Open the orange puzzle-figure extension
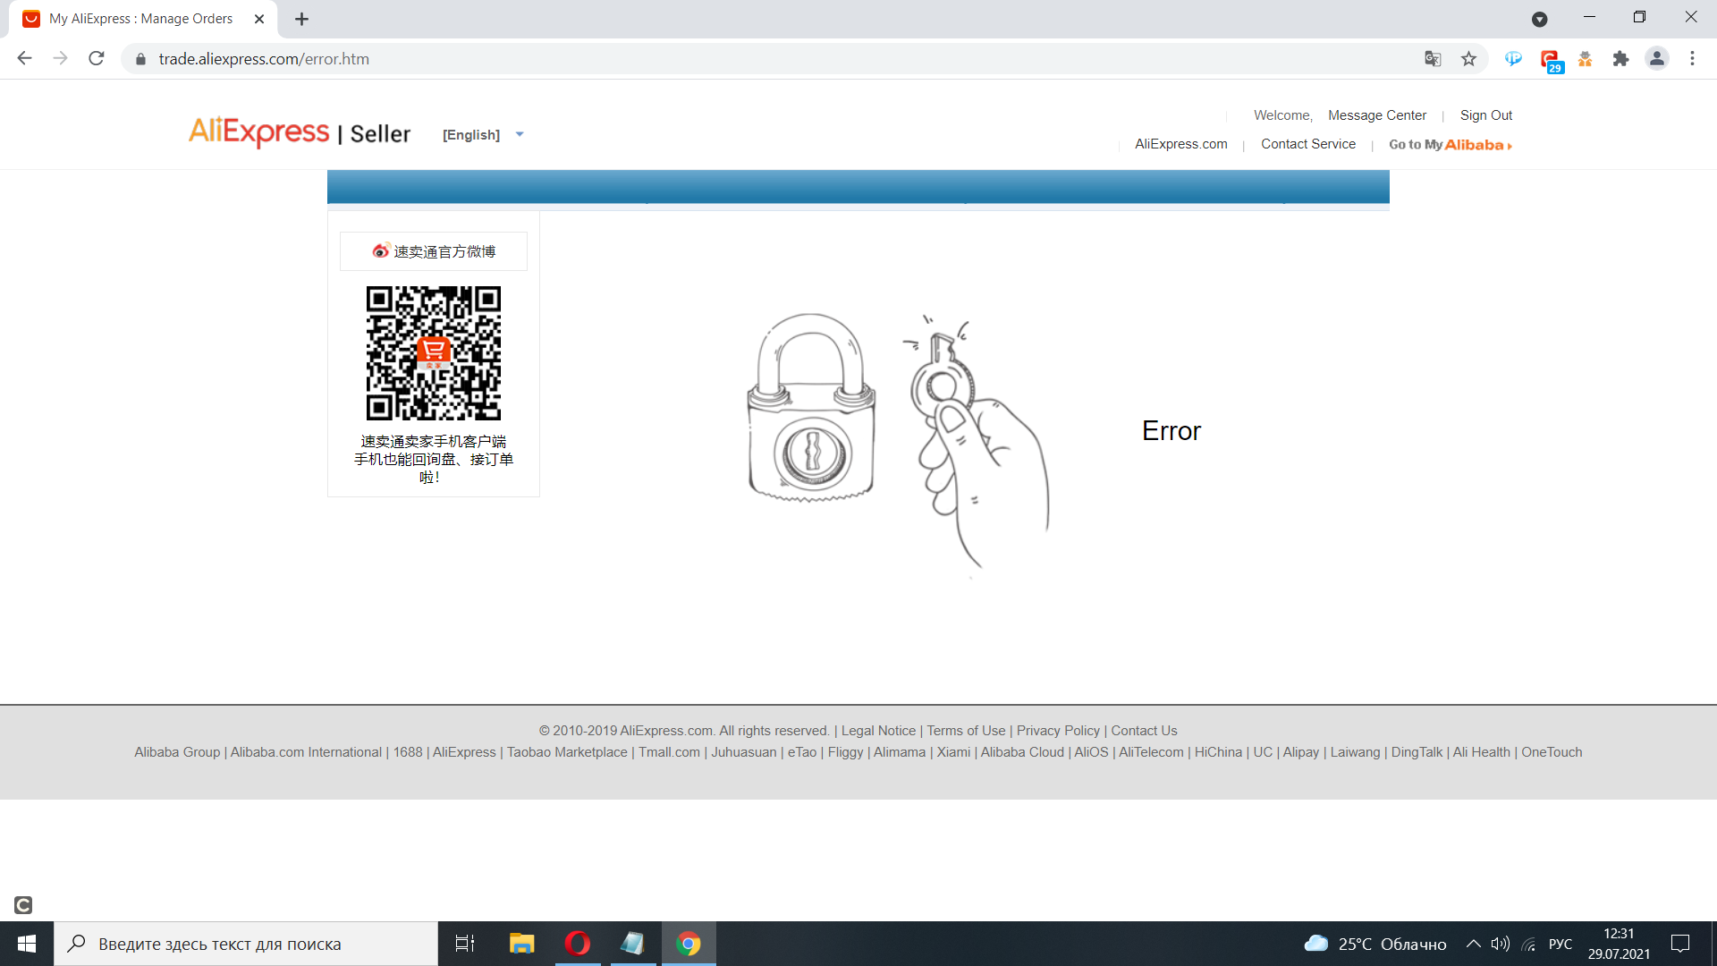The height and width of the screenshot is (966, 1717). coord(1585,59)
